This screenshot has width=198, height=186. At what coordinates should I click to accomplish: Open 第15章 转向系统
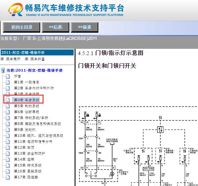coord(28,165)
